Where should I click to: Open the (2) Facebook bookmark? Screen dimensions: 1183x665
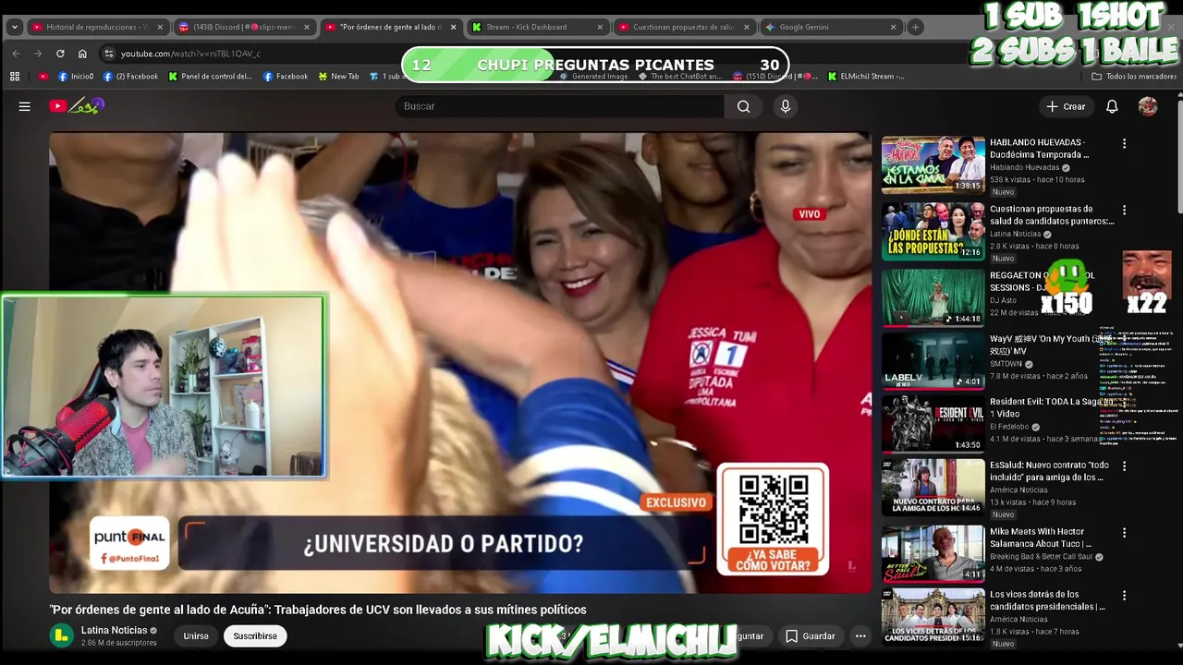[x=131, y=77]
